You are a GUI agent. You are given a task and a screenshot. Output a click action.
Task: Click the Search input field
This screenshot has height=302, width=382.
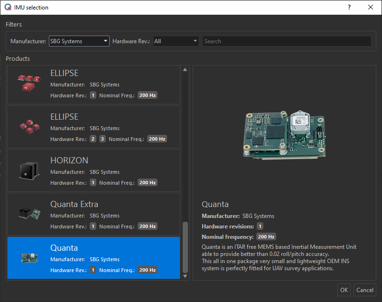(x=287, y=41)
